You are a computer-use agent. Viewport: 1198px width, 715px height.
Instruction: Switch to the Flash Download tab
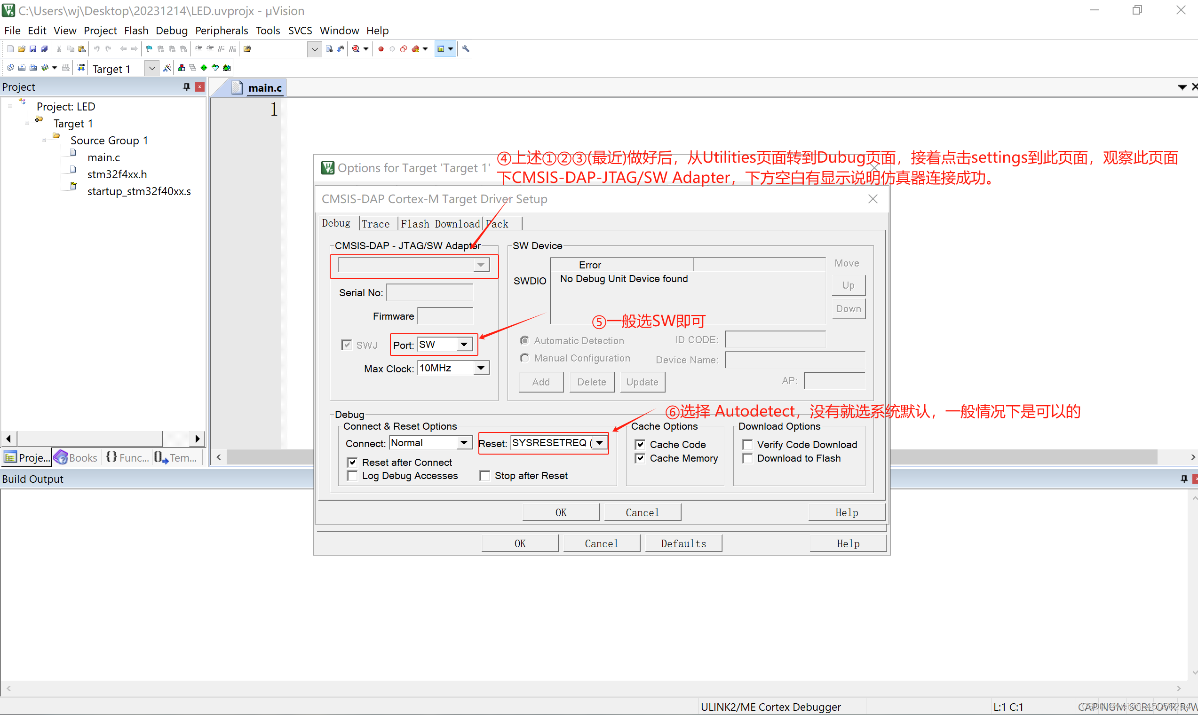pos(440,224)
